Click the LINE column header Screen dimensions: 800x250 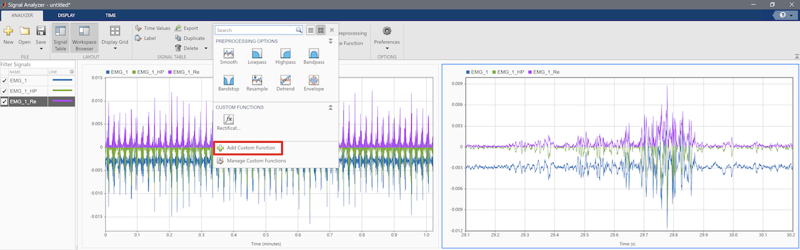coord(54,71)
